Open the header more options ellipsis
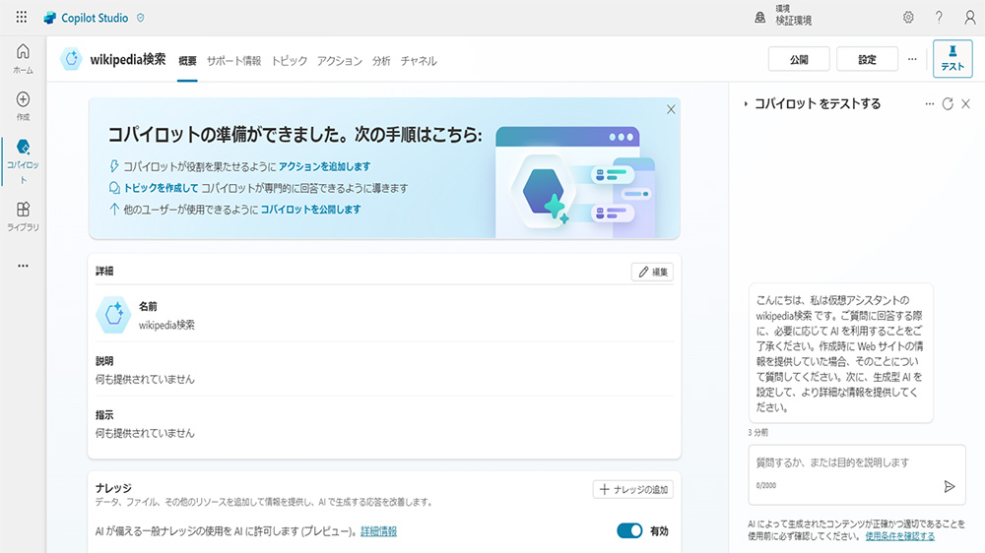The height and width of the screenshot is (553, 985). pyautogui.click(x=912, y=59)
